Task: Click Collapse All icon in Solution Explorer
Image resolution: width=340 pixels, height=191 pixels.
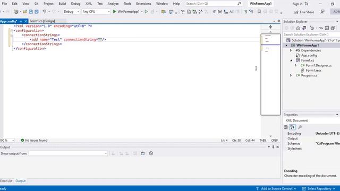Action: [327, 28]
